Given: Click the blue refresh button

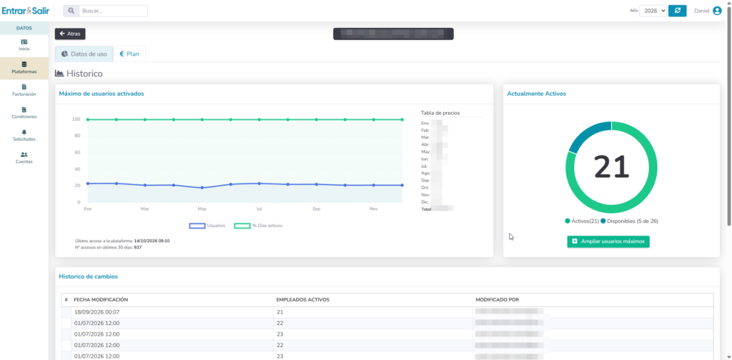Looking at the screenshot, I should coord(678,11).
